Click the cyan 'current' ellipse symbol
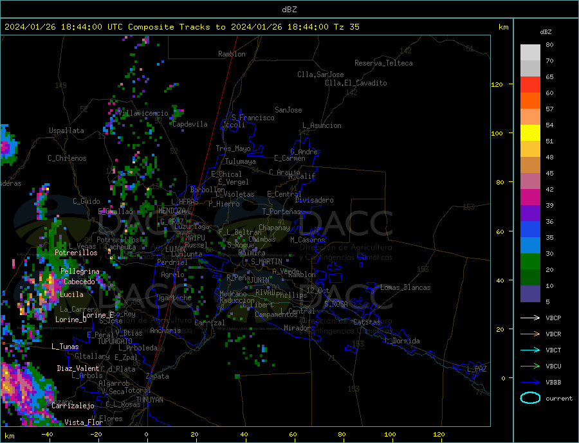The height and width of the screenshot is (443, 579). [530, 398]
